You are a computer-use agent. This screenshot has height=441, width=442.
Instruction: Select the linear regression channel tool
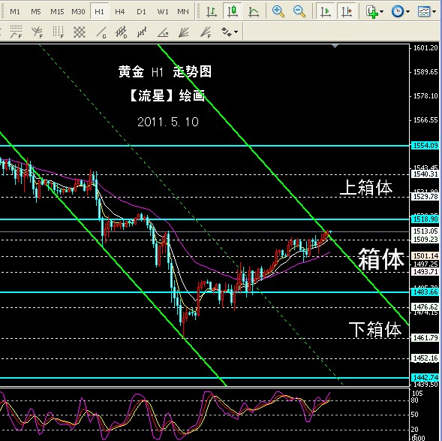point(142,32)
